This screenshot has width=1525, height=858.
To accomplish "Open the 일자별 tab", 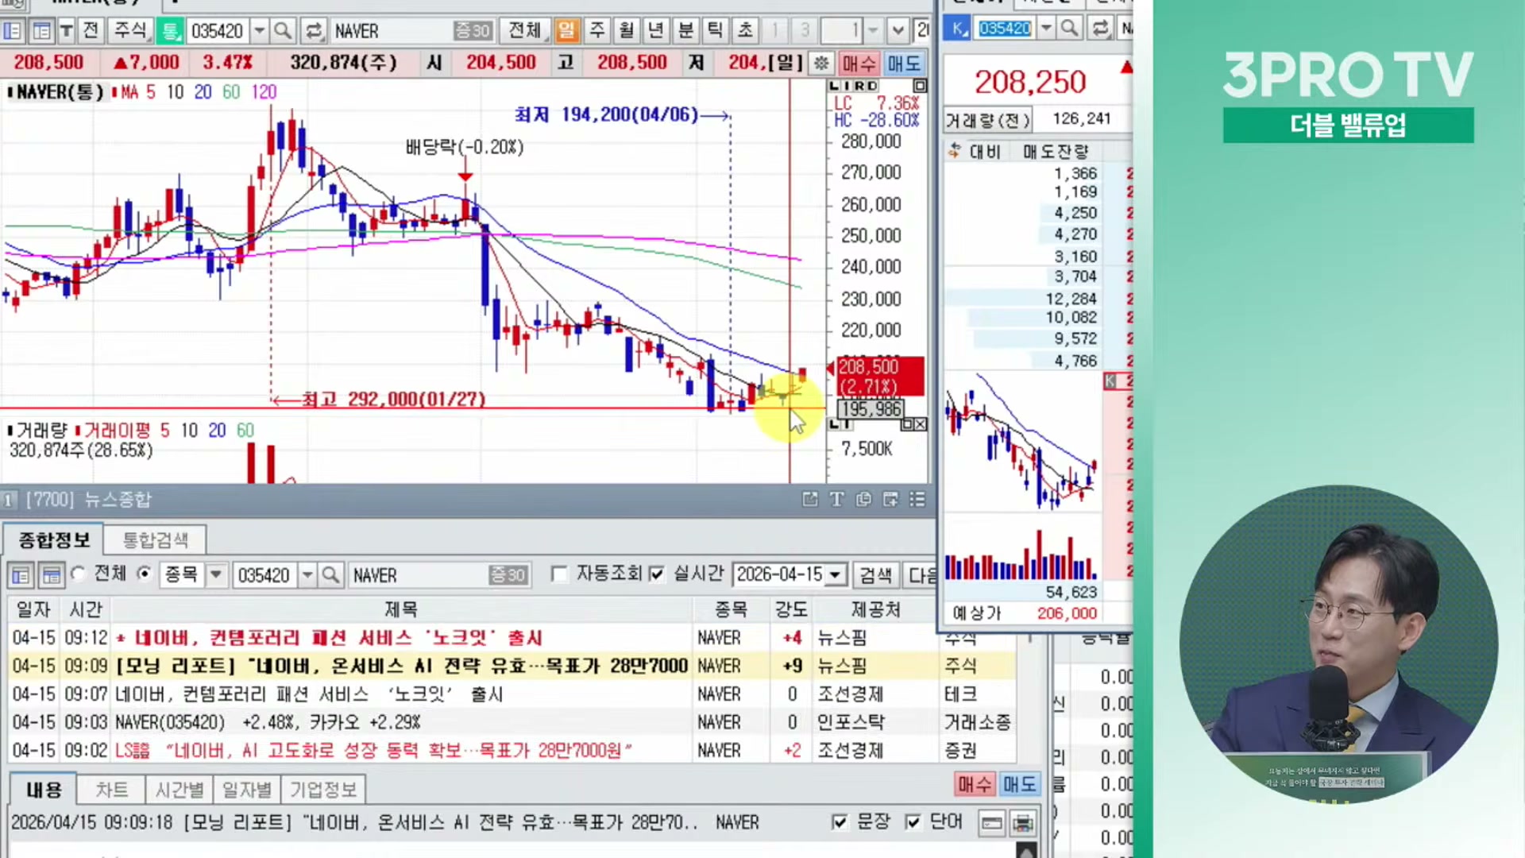I will coord(246,790).
